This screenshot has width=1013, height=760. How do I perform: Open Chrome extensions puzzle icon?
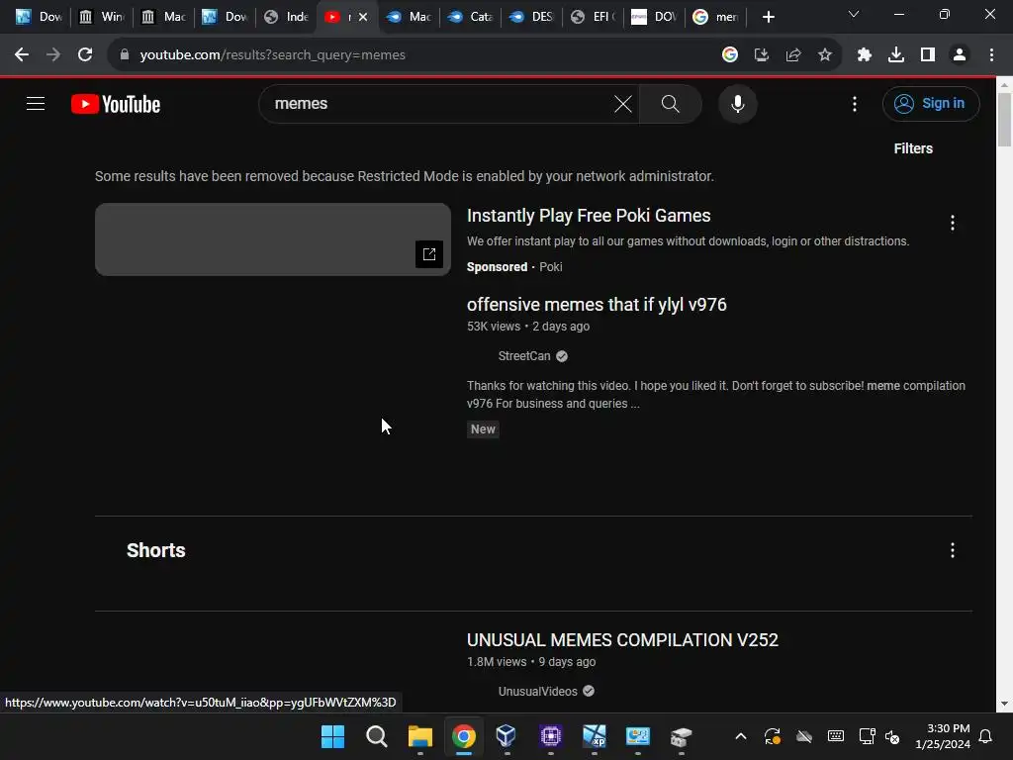point(864,55)
